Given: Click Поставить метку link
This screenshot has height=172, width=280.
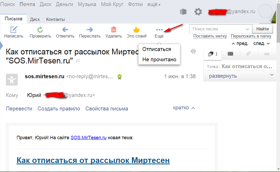Looking at the screenshot, I should click(x=210, y=36).
